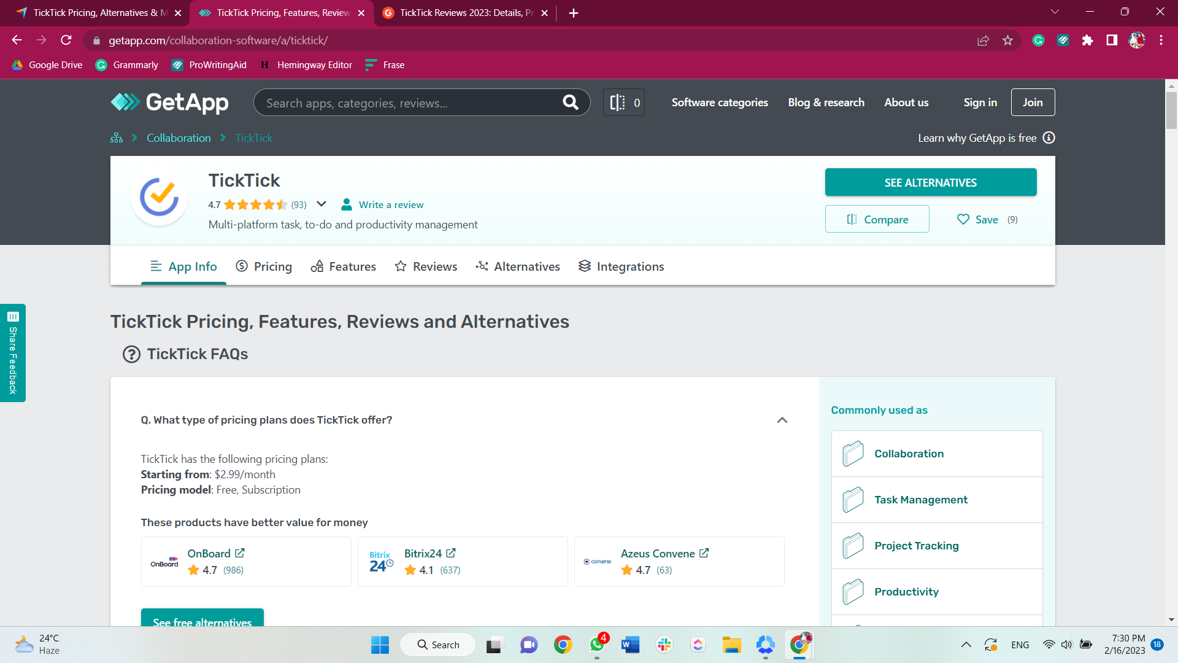This screenshot has height=663, width=1178.
Task: Click the GetApp logo
Action: pyautogui.click(x=170, y=103)
